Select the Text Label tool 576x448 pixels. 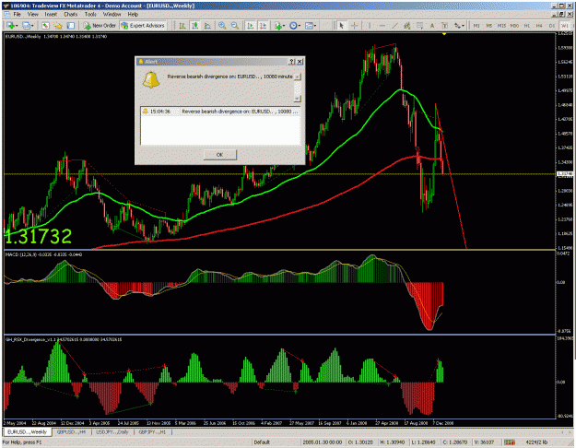pyautogui.click(x=444, y=26)
